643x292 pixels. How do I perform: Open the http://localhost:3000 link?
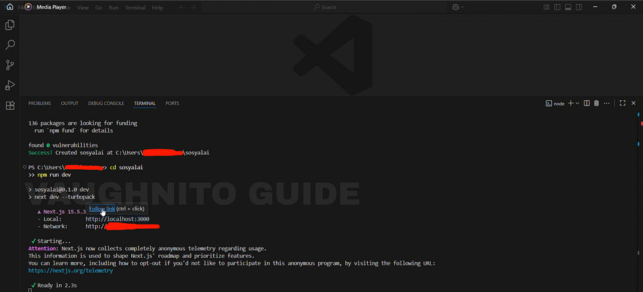click(x=117, y=219)
